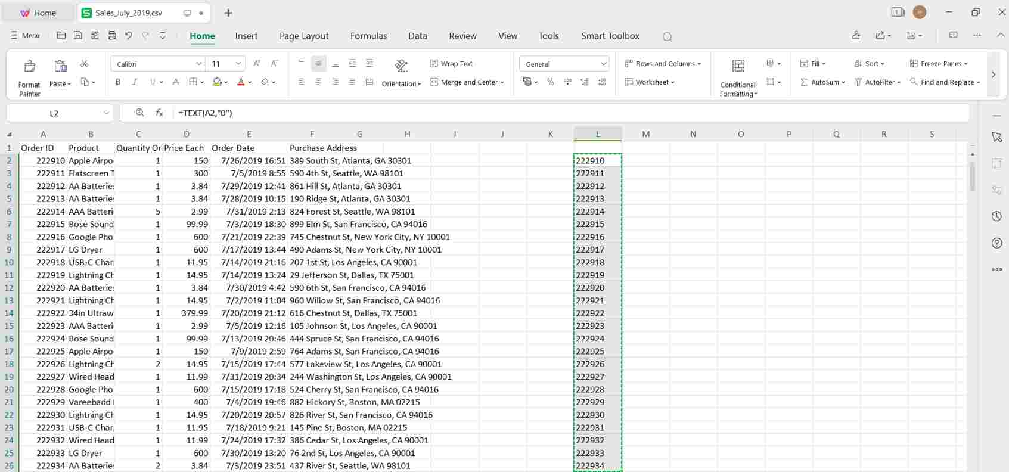Click the Save icon in quick toolbar
This screenshot has width=1009, height=472.
[x=78, y=36]
